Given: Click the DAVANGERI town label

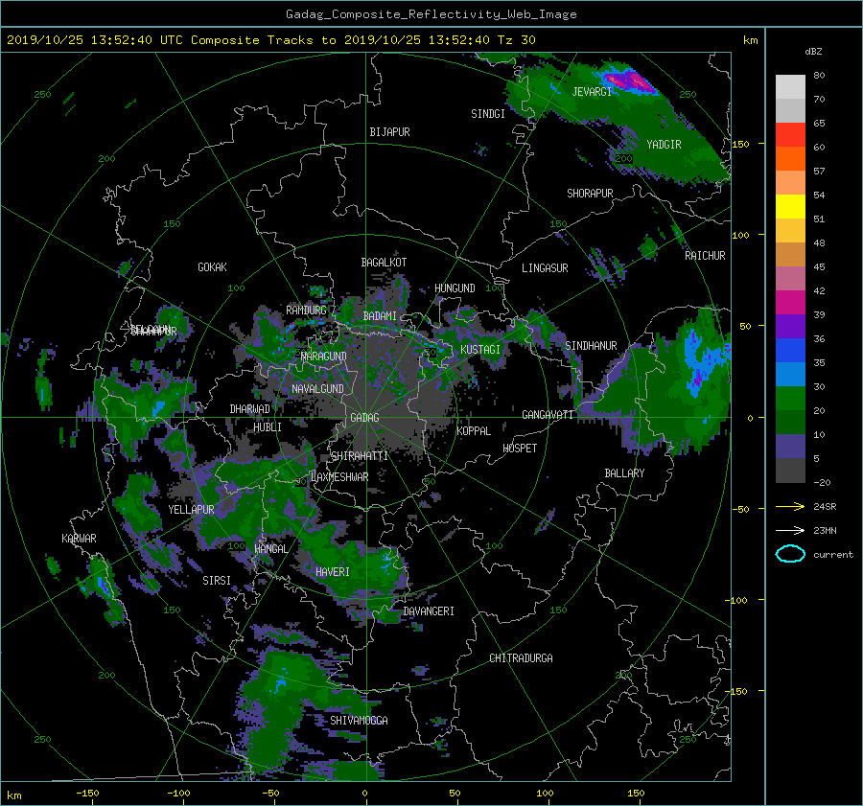Looking at the screenshot, I should [x=429, y=611].
